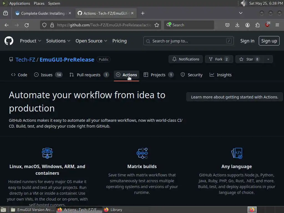Switch to the Code tab

click(19, 75)
